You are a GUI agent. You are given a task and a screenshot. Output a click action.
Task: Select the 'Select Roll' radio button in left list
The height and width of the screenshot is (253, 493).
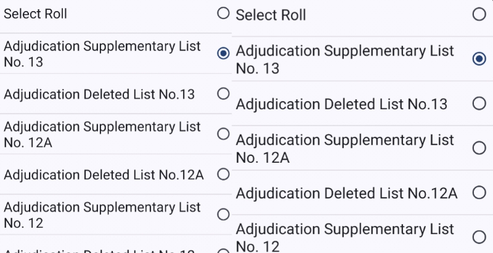point(224,13)
